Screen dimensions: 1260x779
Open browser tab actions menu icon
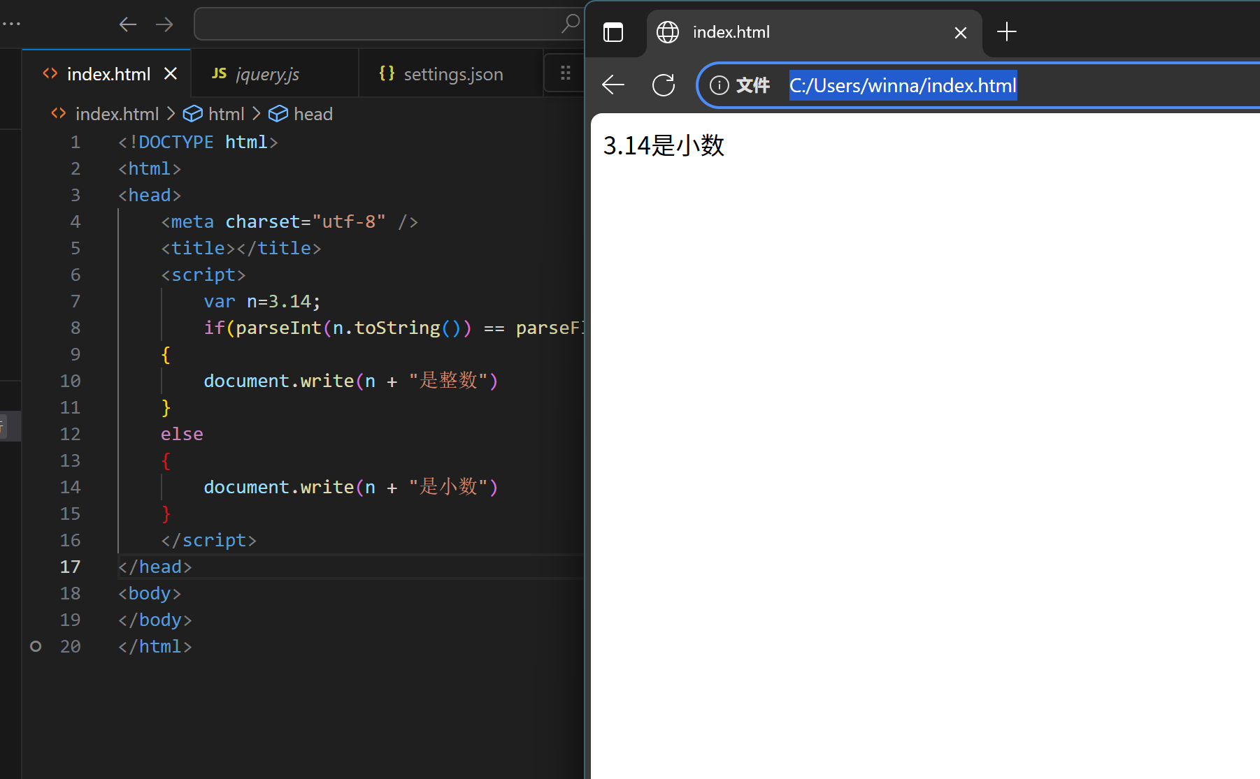click(x=613, y=32)
